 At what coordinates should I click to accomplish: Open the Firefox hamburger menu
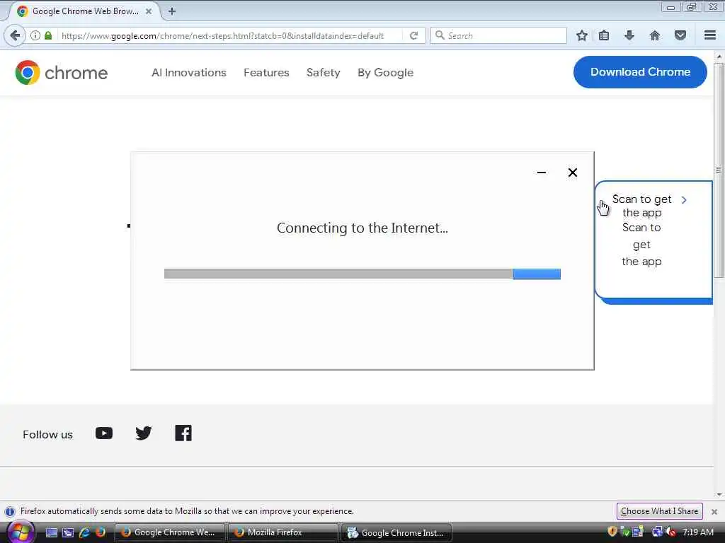[710, 35]
